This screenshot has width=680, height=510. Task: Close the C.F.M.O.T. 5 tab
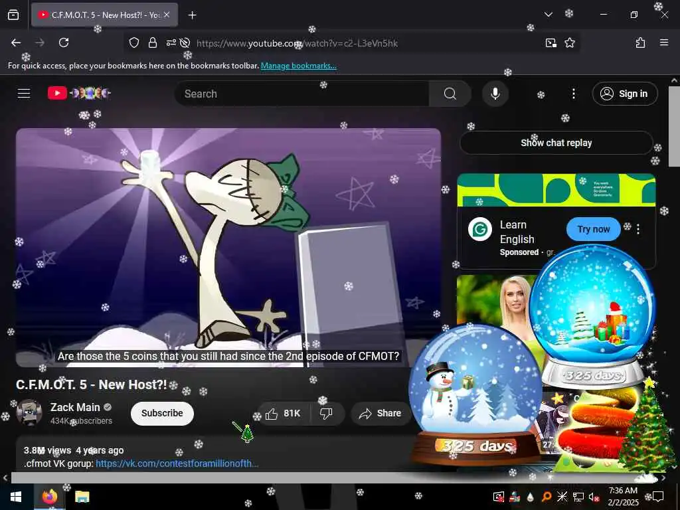167,15
